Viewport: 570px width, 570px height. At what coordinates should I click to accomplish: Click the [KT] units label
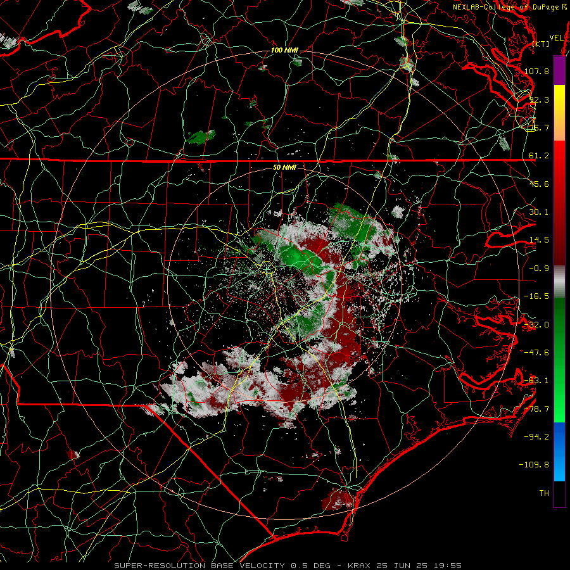[x=541, y=44]
